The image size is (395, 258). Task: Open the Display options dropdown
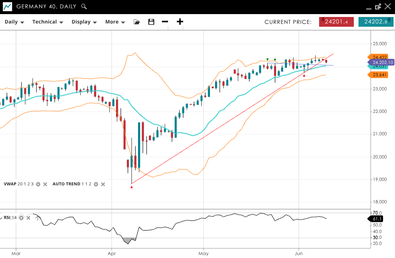(x=84, y=22)
